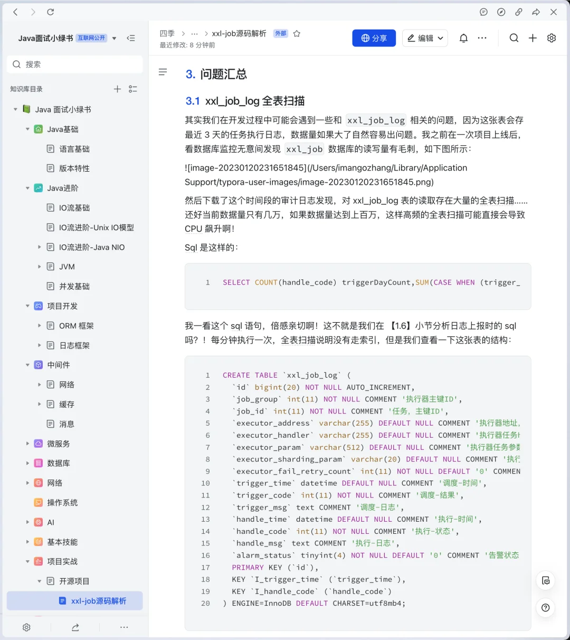Open the more options ellipsis next to bell
Viewport: 570px width, 640px height.
[482, 38]
